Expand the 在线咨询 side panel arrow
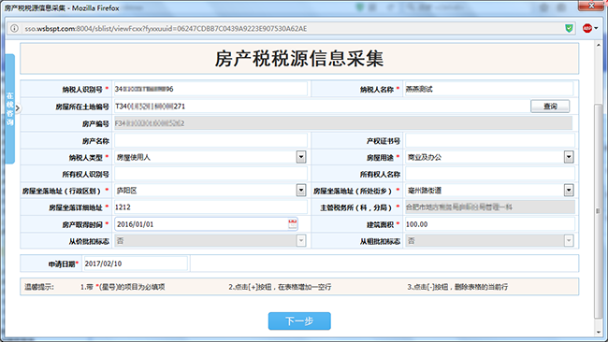The image size is (608, 342). point(17,108)
